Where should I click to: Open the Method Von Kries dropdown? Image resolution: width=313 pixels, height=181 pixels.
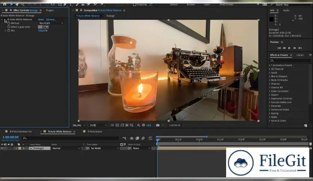[x=51, y=23]
